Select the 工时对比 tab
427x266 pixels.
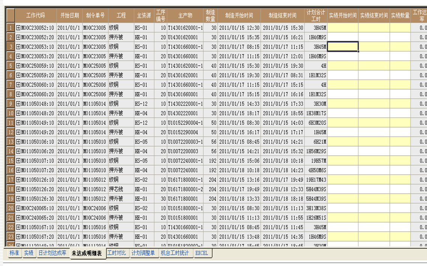click(117, 253)
